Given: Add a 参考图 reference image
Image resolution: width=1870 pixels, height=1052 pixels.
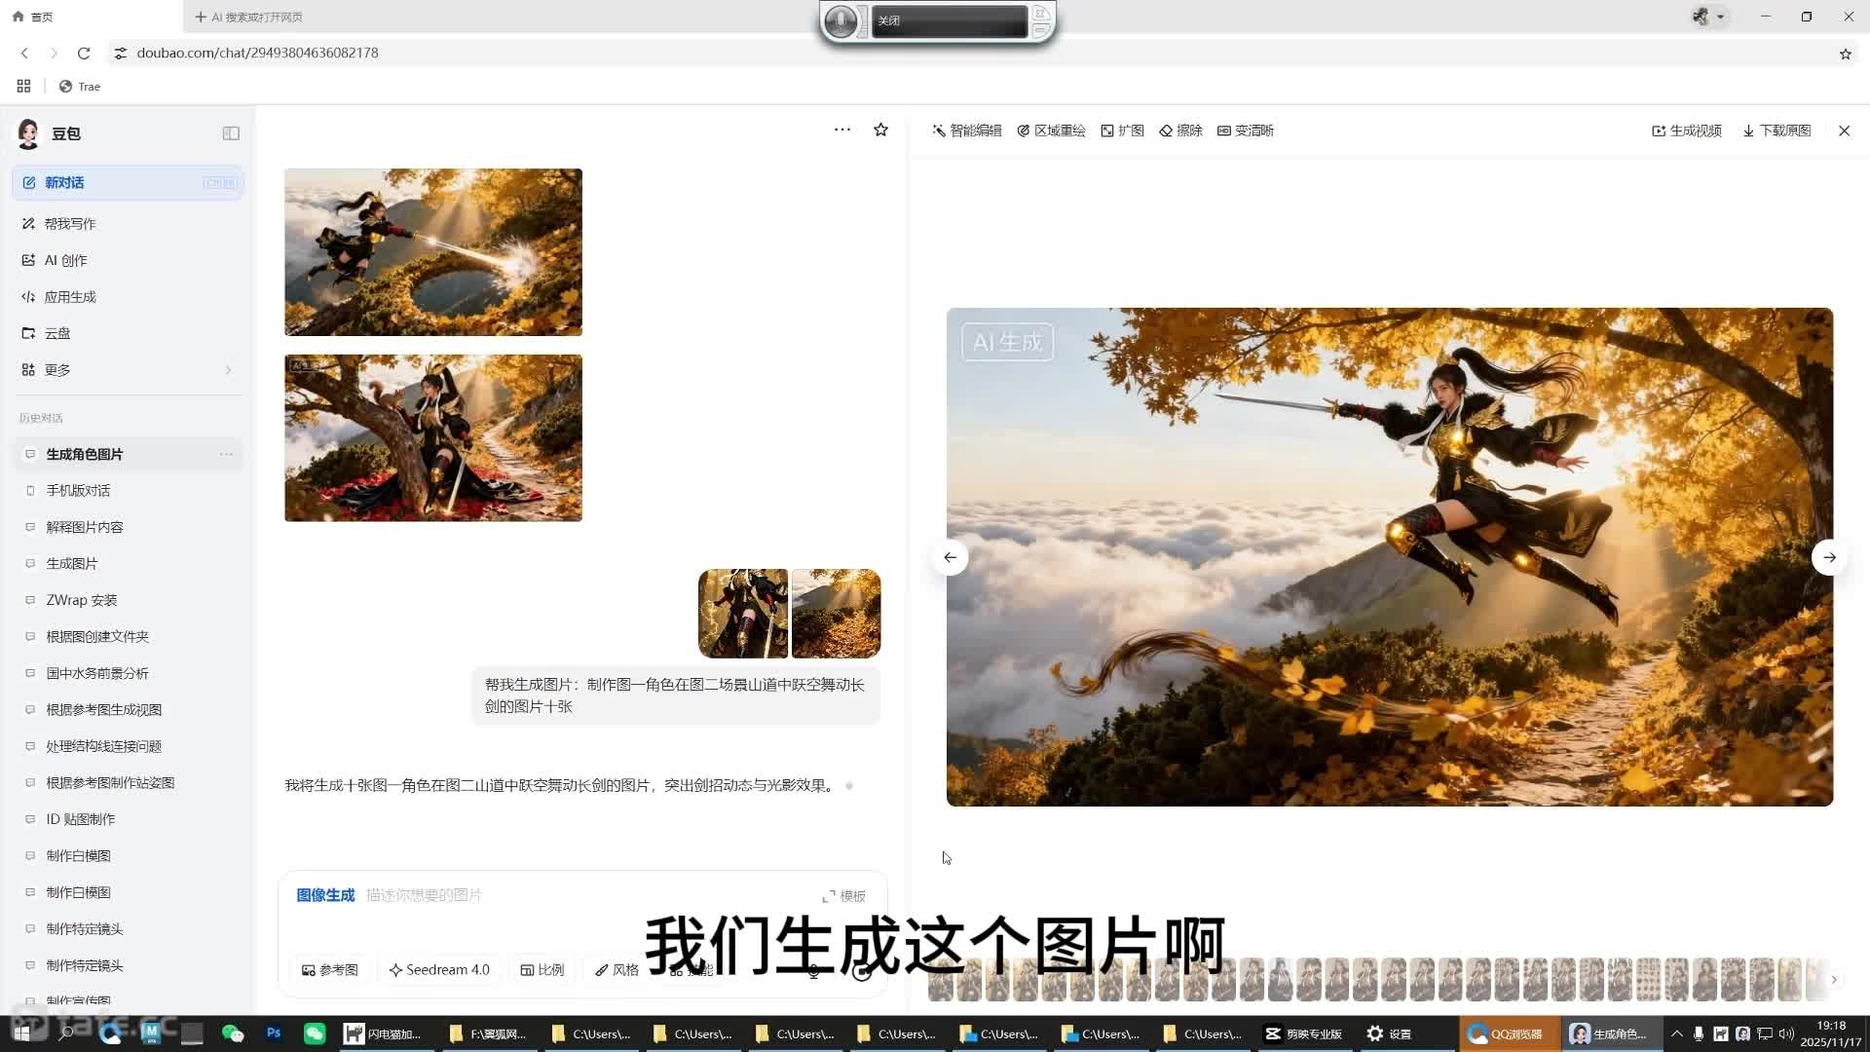Looking at the screenshot, I should [330, 970].
